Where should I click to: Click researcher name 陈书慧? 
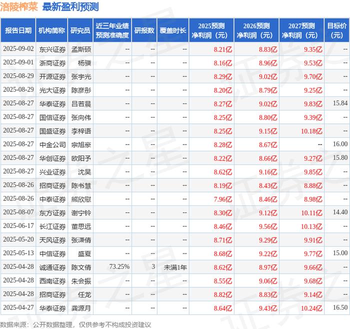click(81, 185)
